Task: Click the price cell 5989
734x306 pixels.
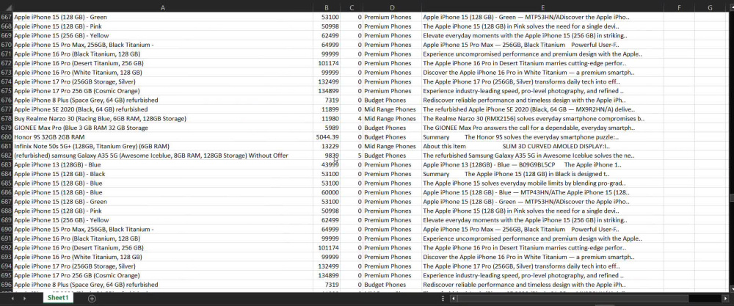Action: click(x=327, y=128)
